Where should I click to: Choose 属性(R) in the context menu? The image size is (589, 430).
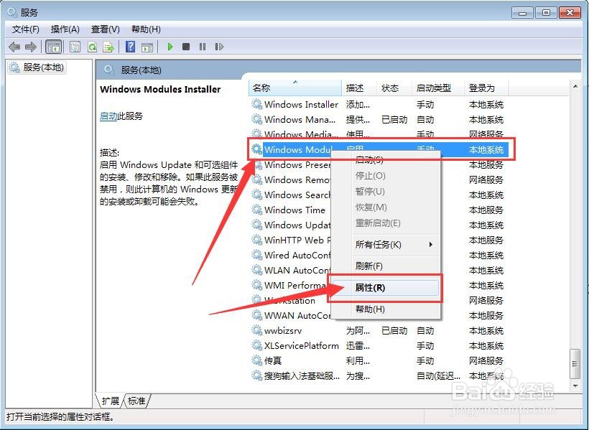(386, 288)
